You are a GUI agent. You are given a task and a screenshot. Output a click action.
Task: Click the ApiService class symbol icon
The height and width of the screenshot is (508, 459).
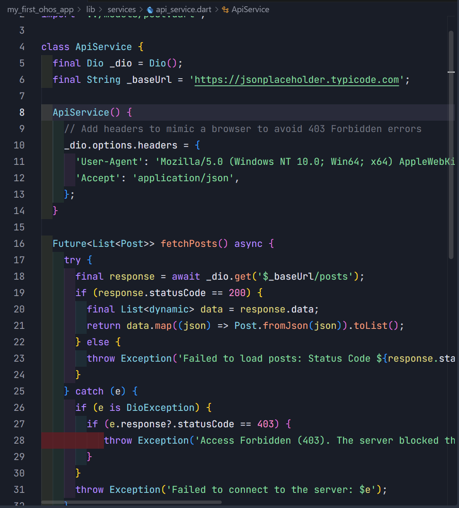226,10
